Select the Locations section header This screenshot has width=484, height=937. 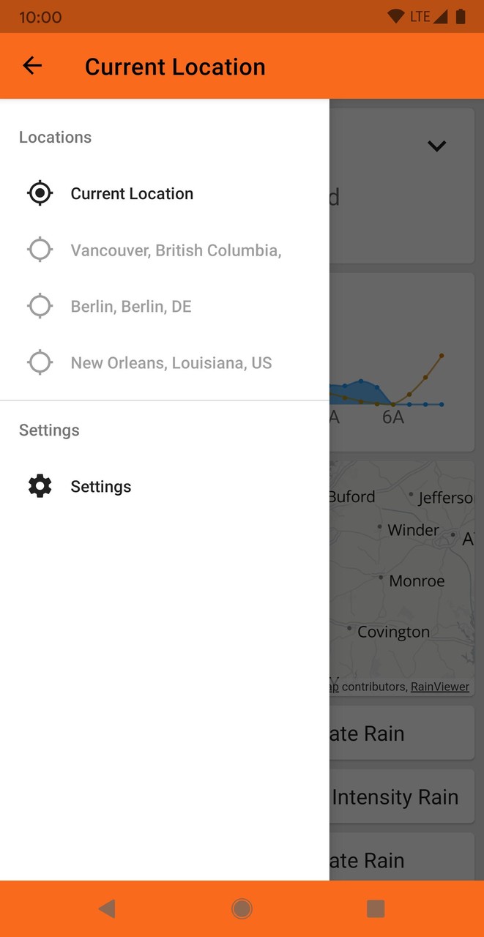55,137
